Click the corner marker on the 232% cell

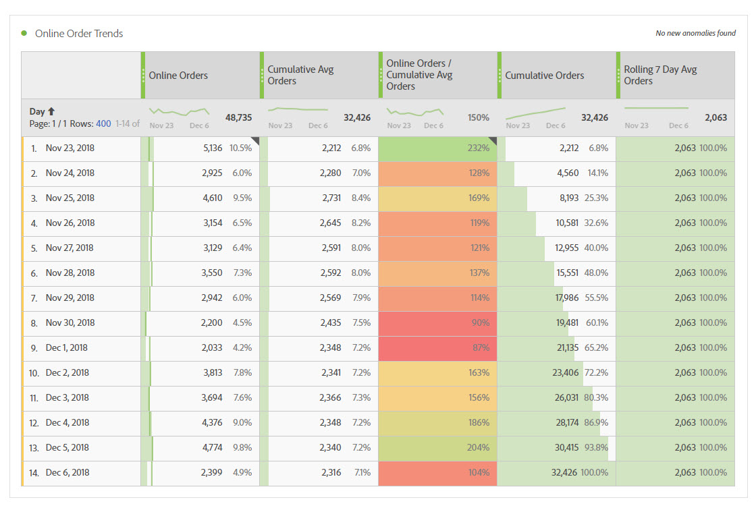(492, 141)
